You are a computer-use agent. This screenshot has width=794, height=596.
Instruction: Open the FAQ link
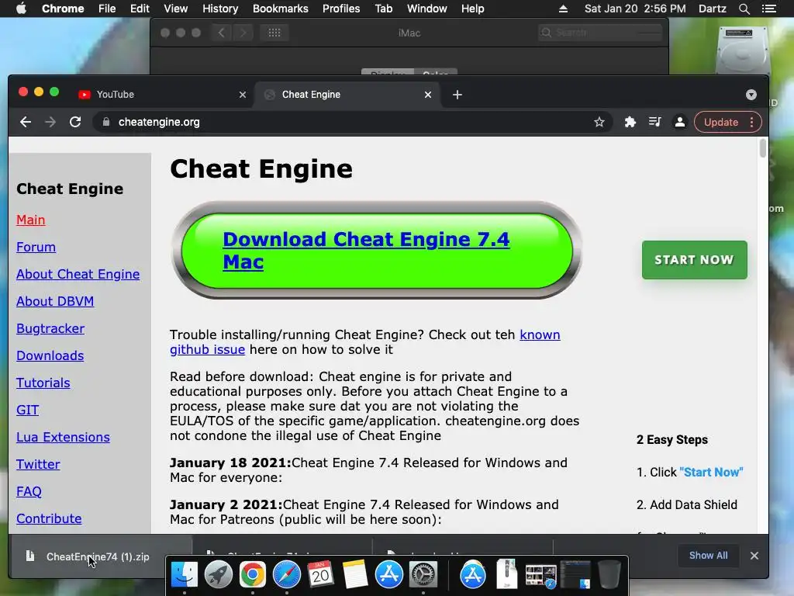pyautogui.click(x=29, y=491)
